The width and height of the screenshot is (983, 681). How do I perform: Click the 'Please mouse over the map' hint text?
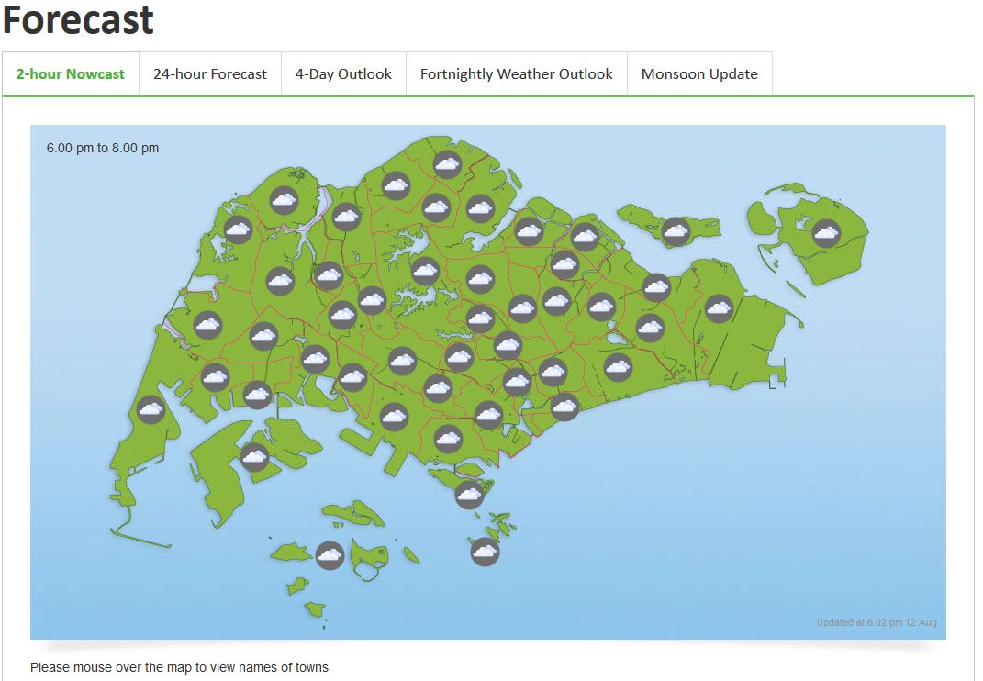[x=179, y=667]
